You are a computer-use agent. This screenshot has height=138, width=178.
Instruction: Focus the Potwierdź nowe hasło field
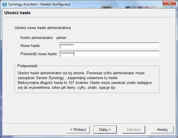click(x=109, y=54)
